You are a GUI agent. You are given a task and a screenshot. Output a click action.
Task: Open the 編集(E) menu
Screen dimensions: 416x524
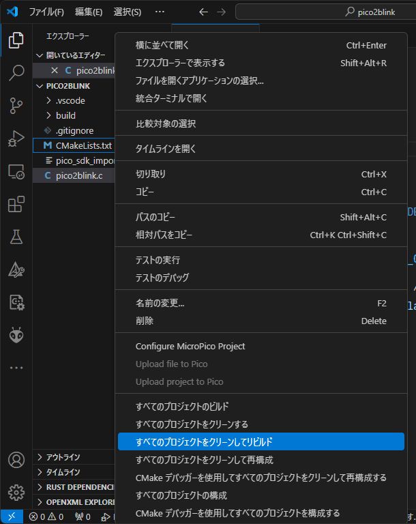(89, 12)
